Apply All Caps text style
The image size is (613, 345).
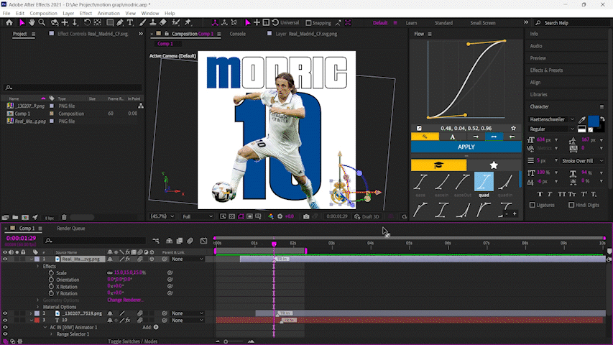point(562,194)
